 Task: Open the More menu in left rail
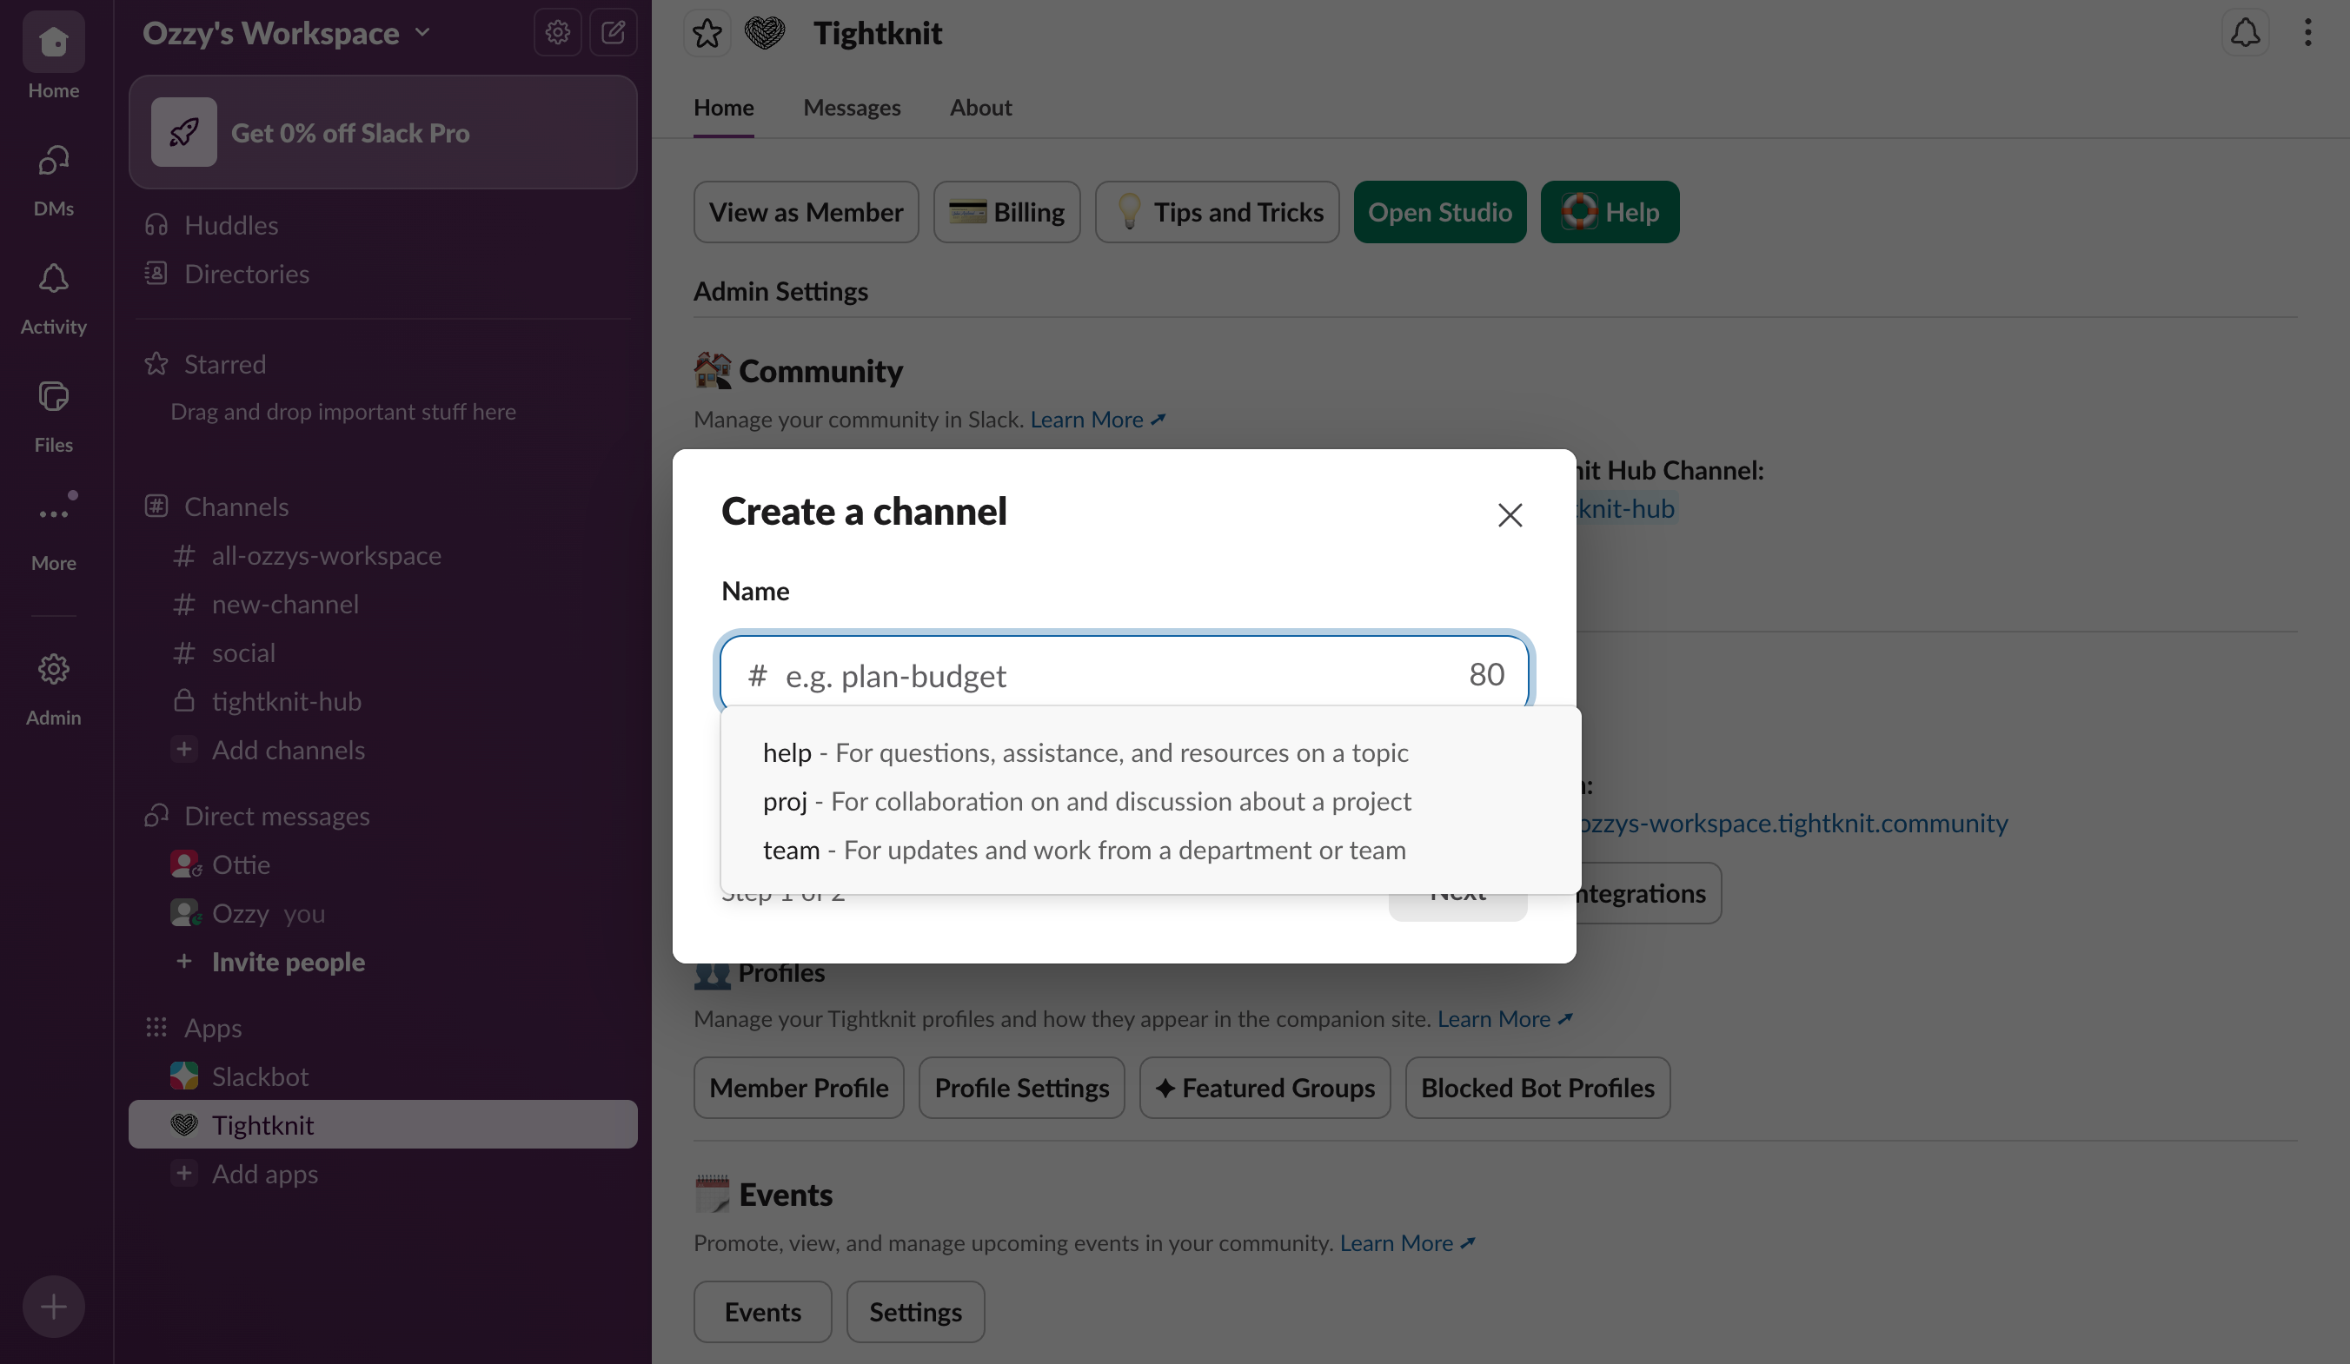[x=53, y=533]
